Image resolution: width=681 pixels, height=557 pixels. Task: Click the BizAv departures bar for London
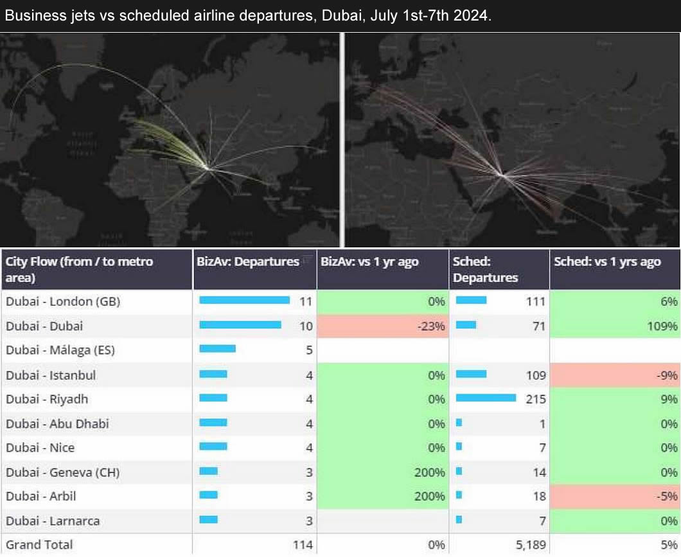click(x=244, y=300)
